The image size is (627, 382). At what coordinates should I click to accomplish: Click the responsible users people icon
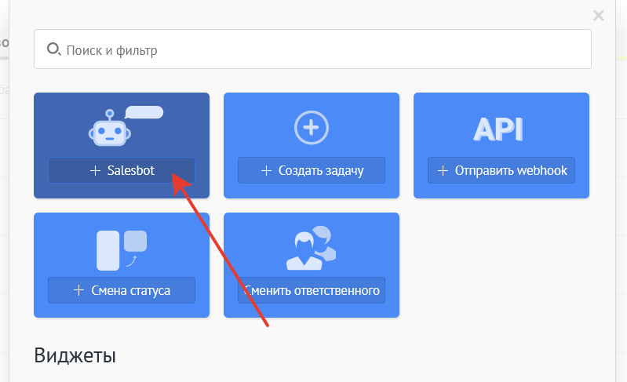point(311,248)
